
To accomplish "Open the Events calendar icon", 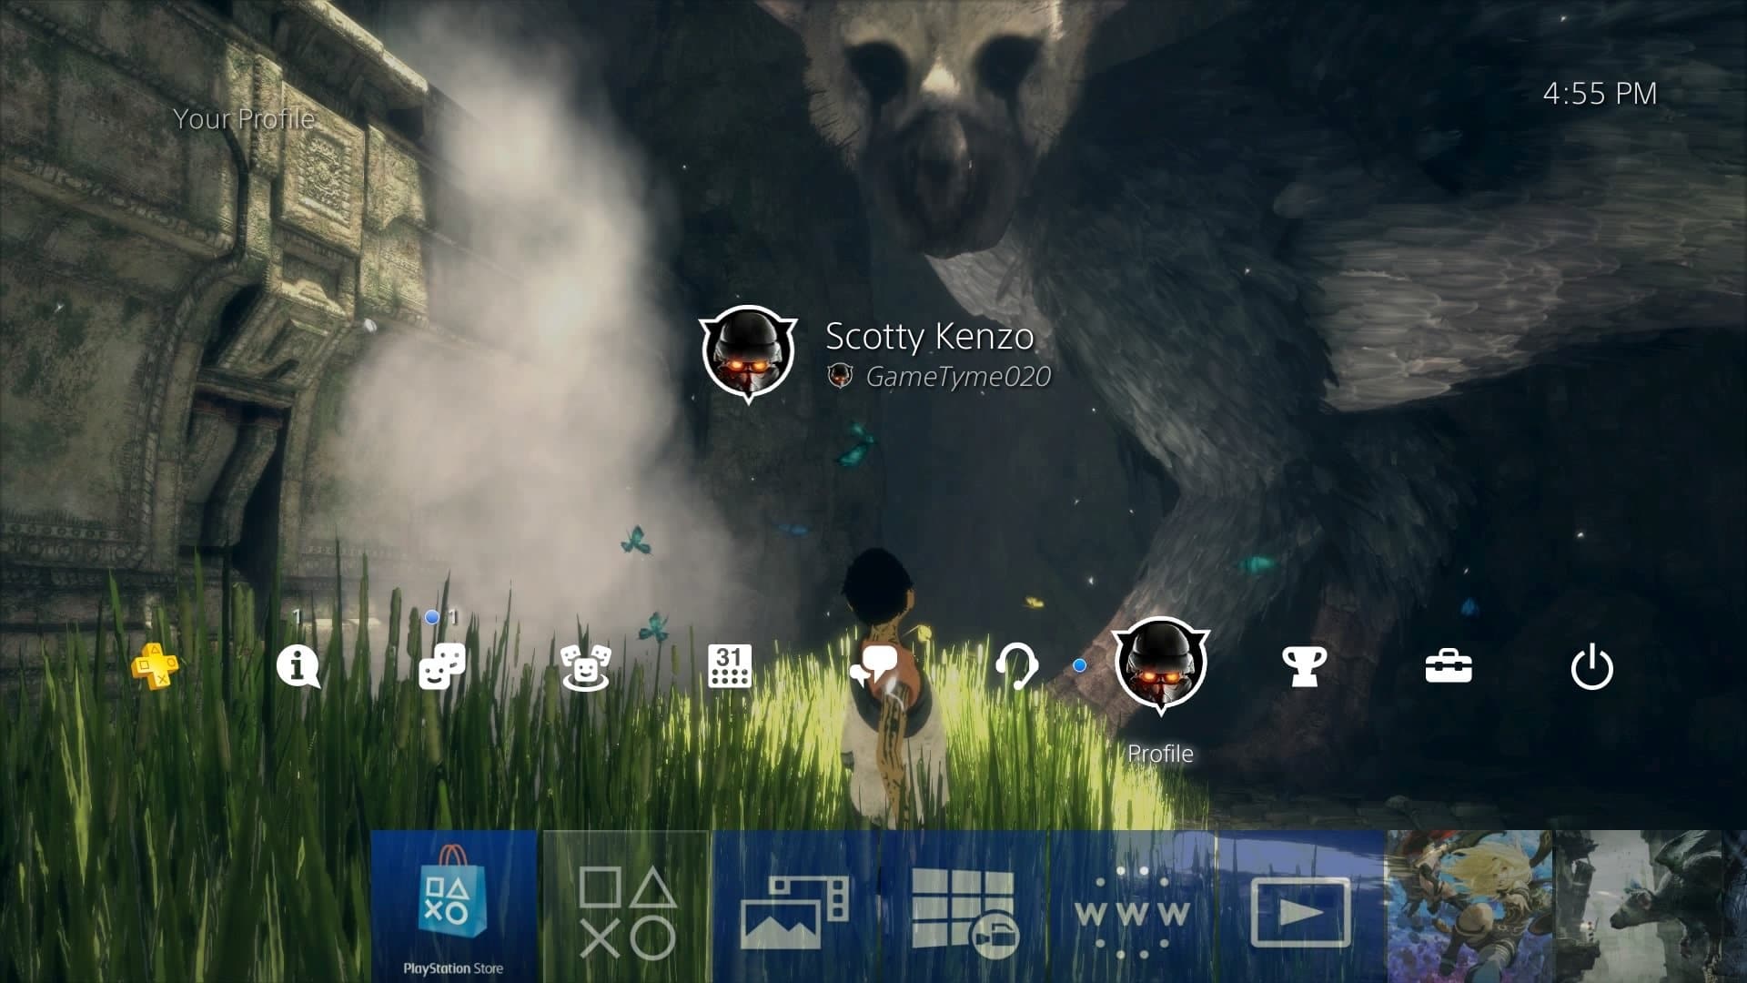I will 728,669.
